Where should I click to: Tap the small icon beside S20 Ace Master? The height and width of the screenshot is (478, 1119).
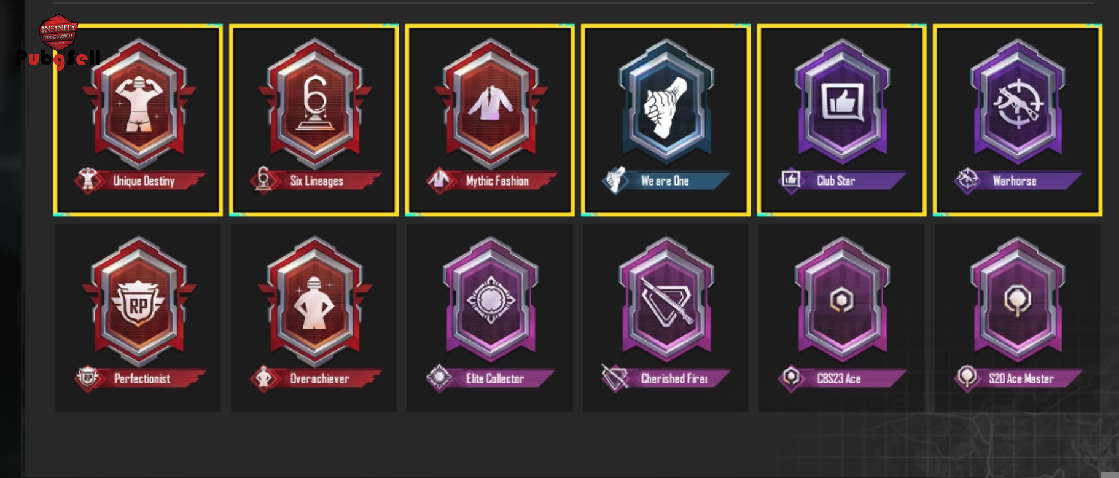967,377
